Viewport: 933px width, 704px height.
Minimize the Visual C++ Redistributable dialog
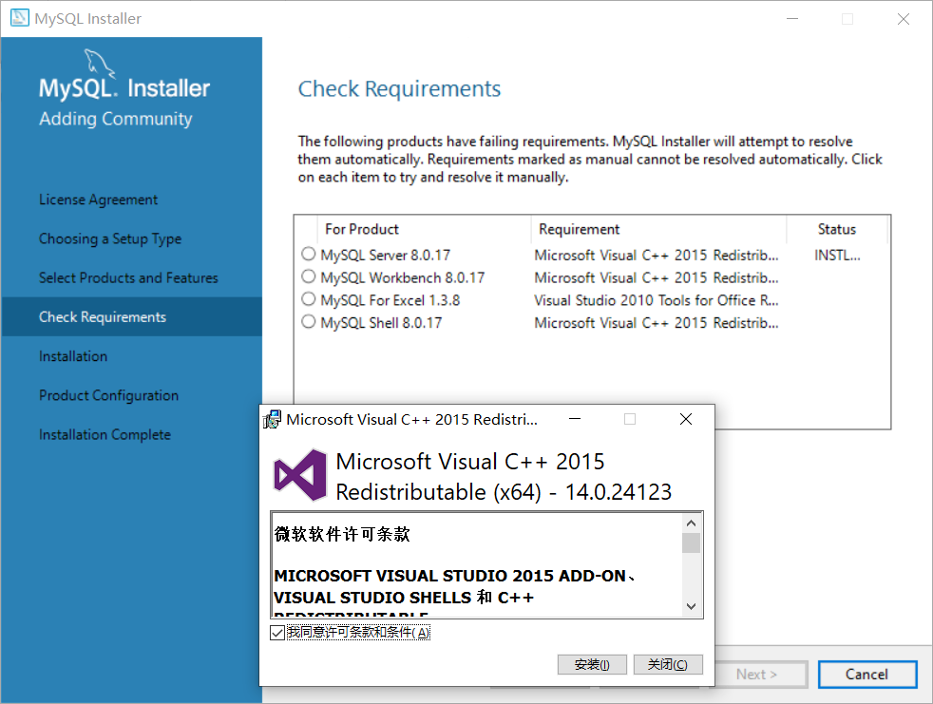tap(575, 419)
